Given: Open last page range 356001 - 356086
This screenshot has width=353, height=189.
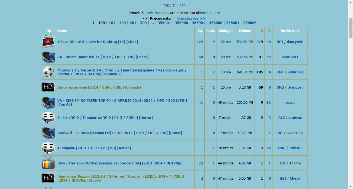Looking at the screenshot, I should coord(241,23).
